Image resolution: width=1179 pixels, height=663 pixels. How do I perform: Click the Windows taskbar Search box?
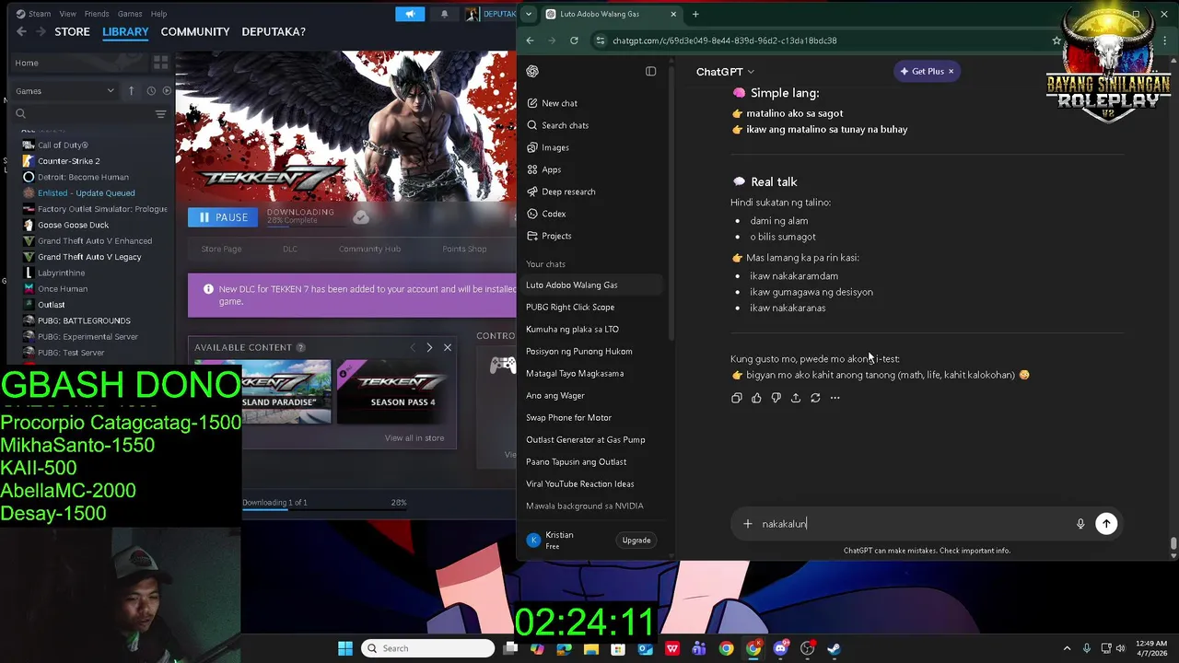pyautogui.click(x=427, y=648)
